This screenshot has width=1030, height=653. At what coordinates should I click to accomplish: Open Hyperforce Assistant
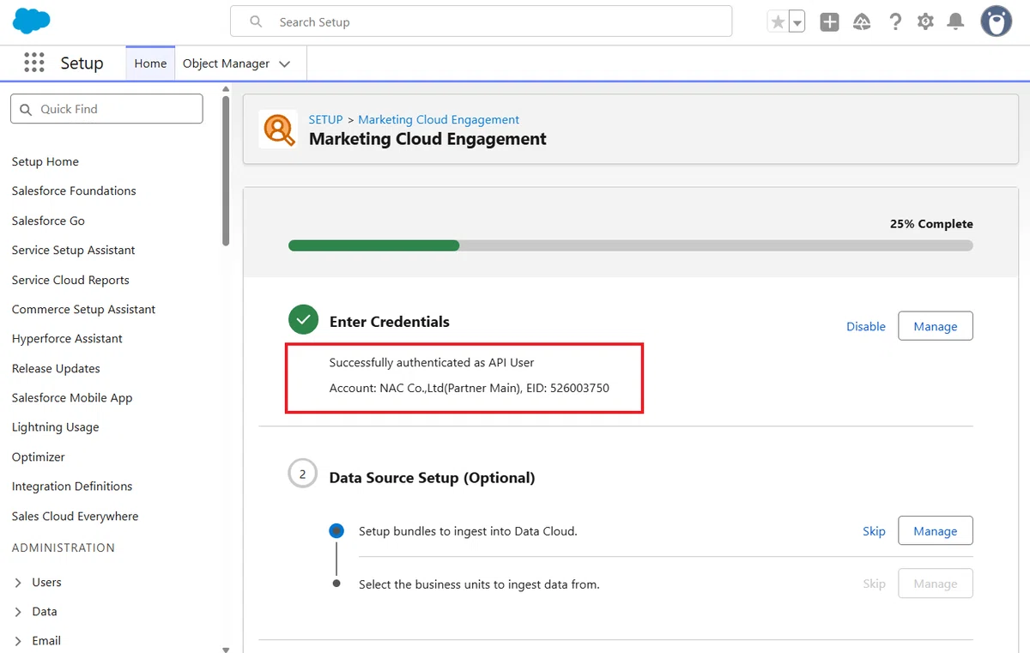[x=67, y=338]
